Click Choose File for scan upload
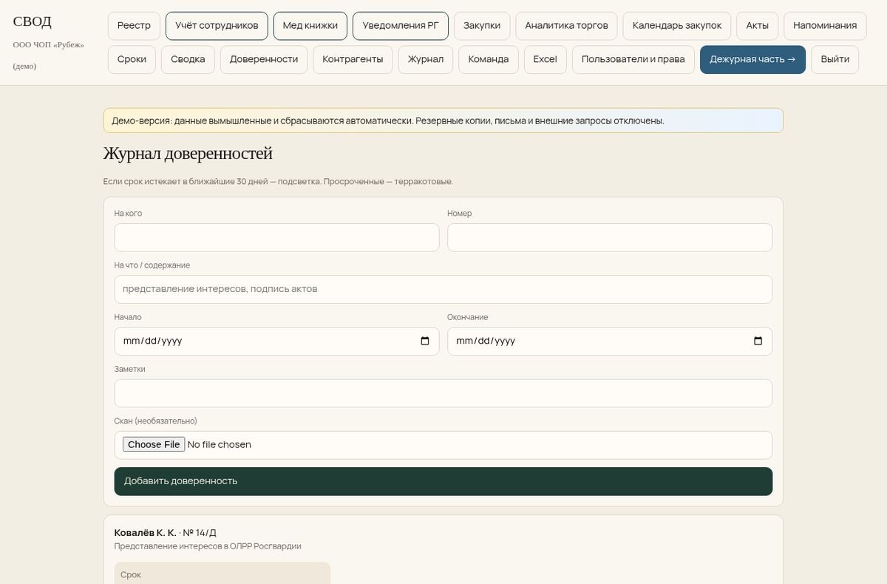Viewport: 887px width, 584px height. pyautogui.click(x=154, y=444)
